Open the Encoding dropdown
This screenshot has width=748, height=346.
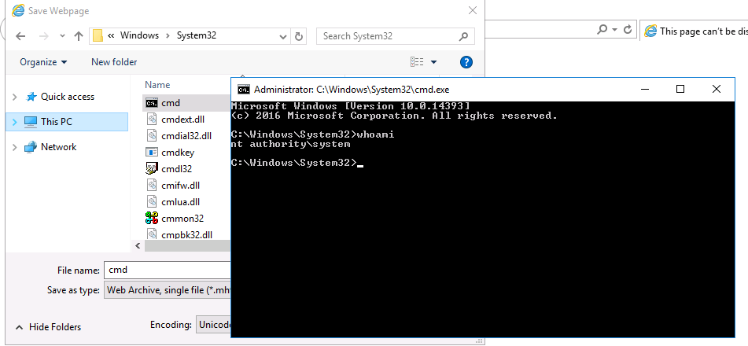coord(213,325)
